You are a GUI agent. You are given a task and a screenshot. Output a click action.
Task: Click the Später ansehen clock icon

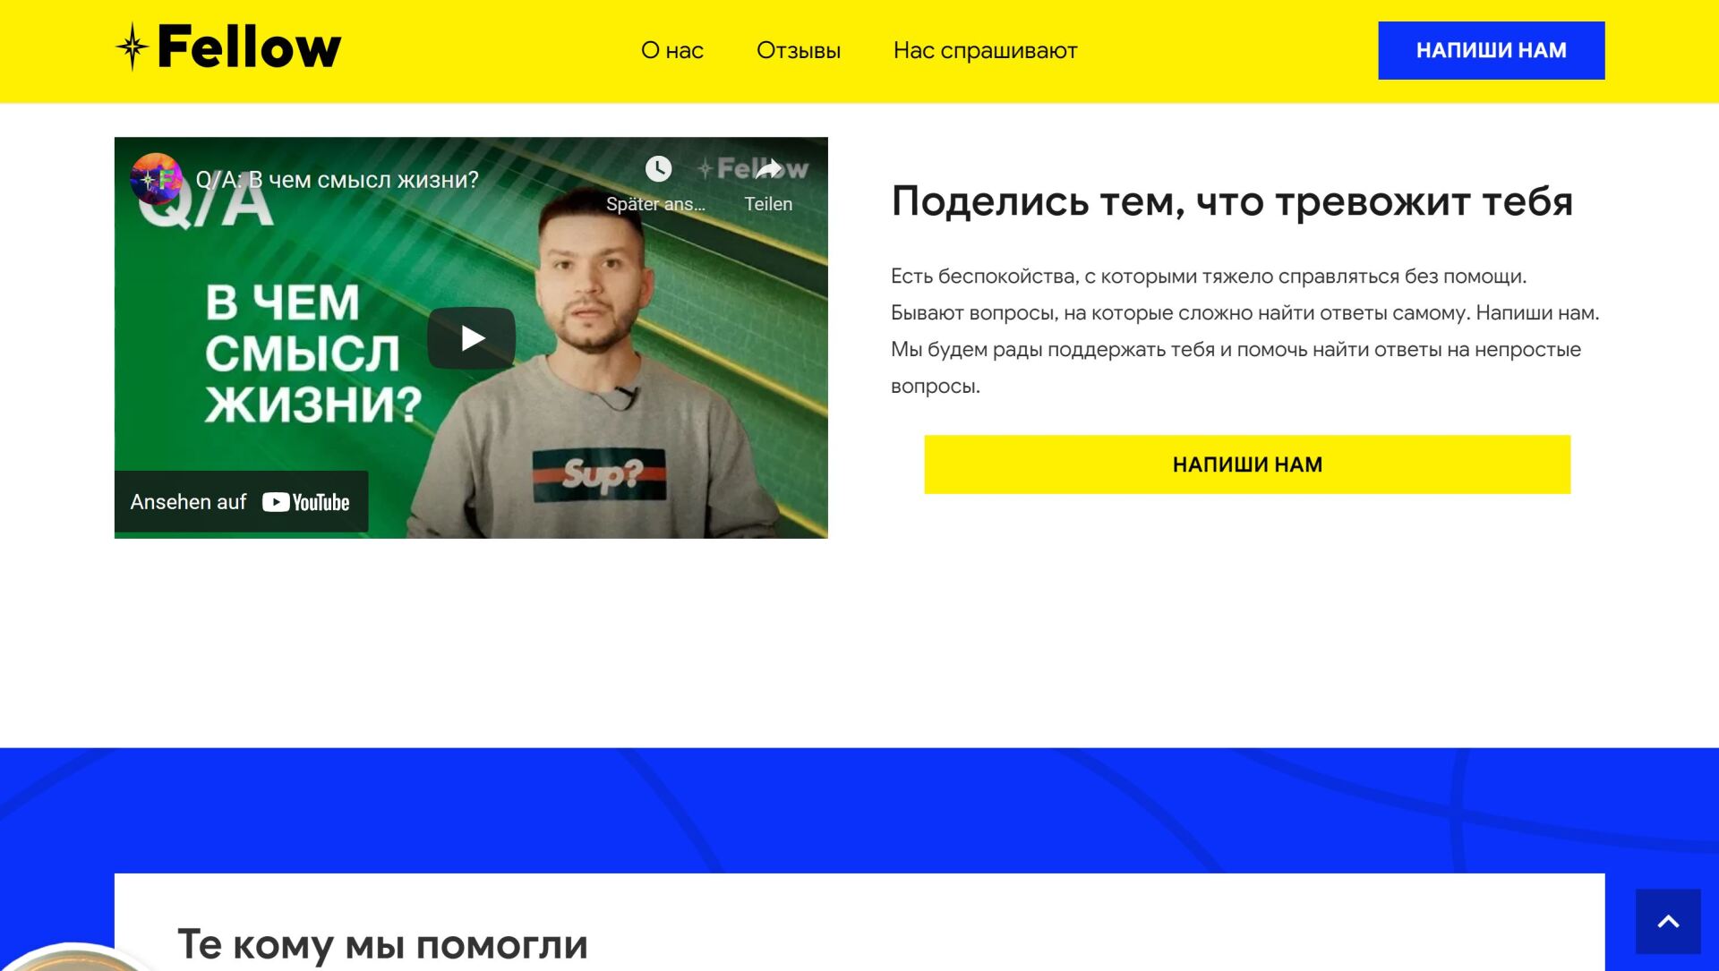(x=658, y=168)
